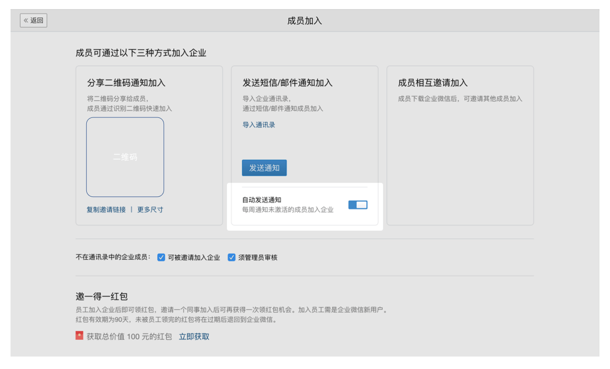
Task: Click the 复制邀请链接 link
Action: pos(106,209)
